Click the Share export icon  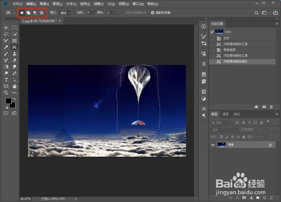(275, 13)
